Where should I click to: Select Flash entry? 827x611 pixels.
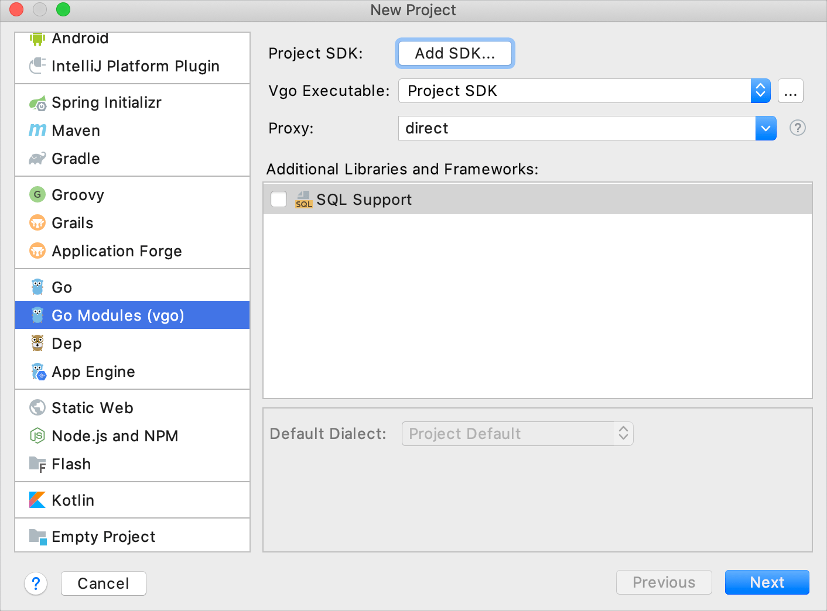point(132,464)
